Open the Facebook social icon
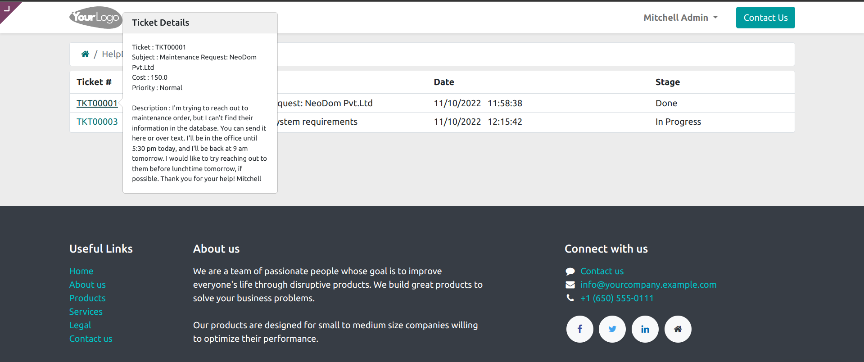Viewport: 864px width, 362px height. (x=579, y=329)
